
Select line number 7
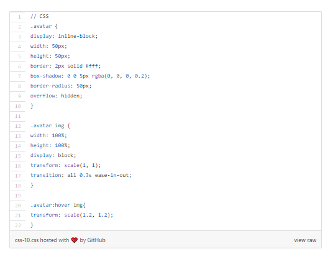19,76
